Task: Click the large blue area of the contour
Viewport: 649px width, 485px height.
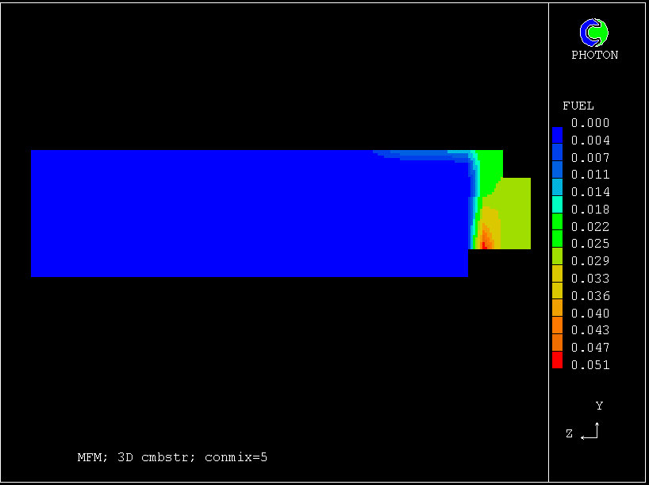Action: click(x=238, y=214)
